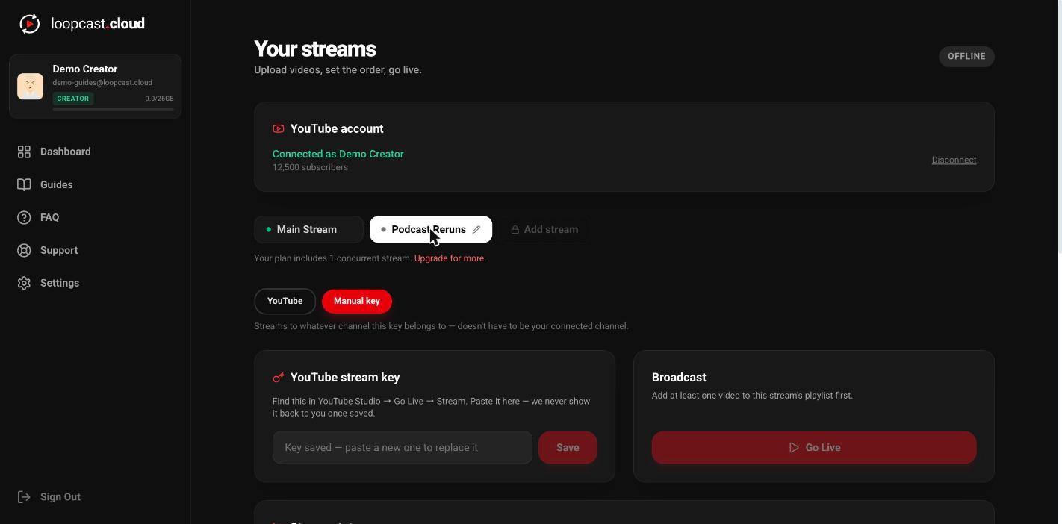Viewport: 1062px width, 524px height.
Task: Choose the Manual key mode
Action: [x=357, y=301]
